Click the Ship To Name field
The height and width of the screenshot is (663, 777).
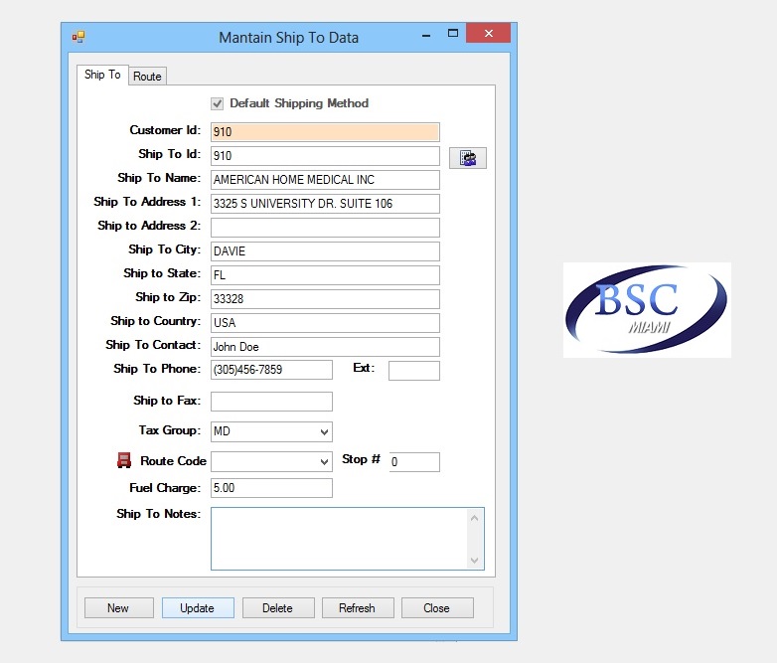click(x=325, y=180)
